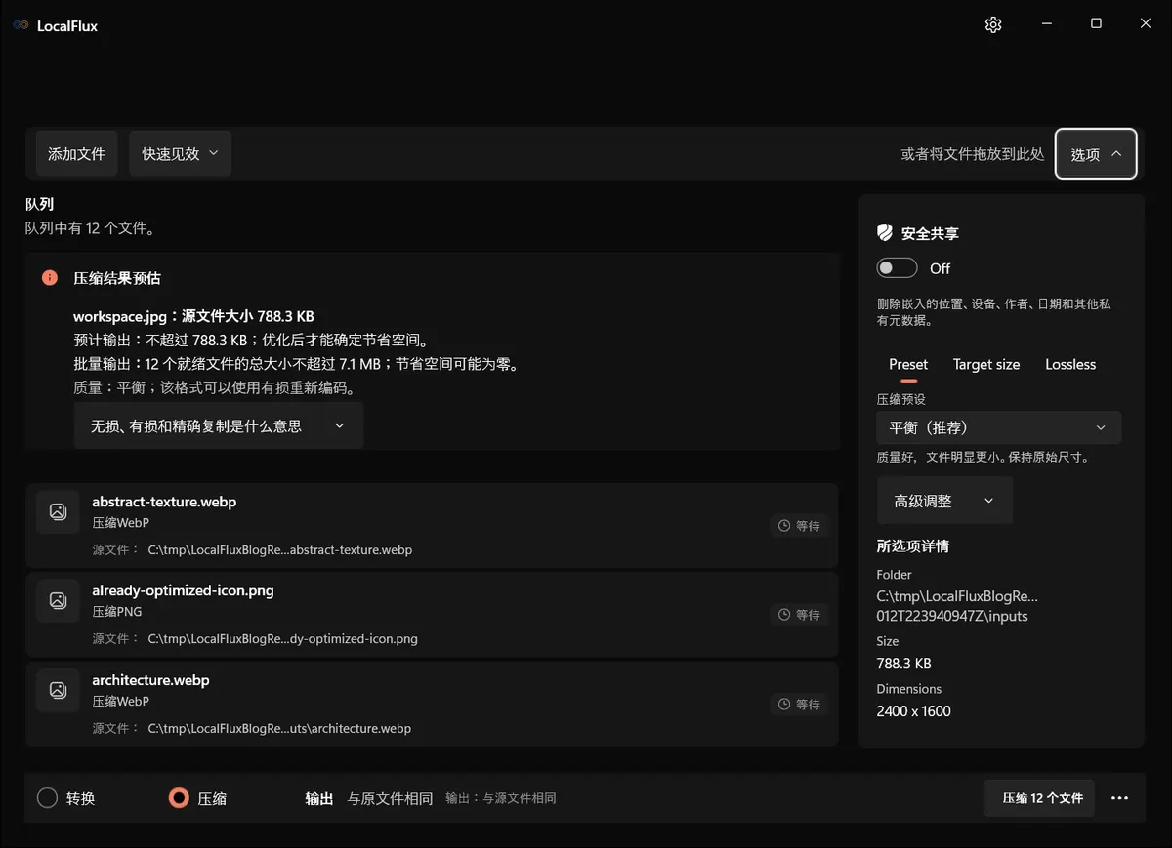The image size is (1172, 848).
Task: Click the shield icon next to 安全共享
Action: coord(885,233)
